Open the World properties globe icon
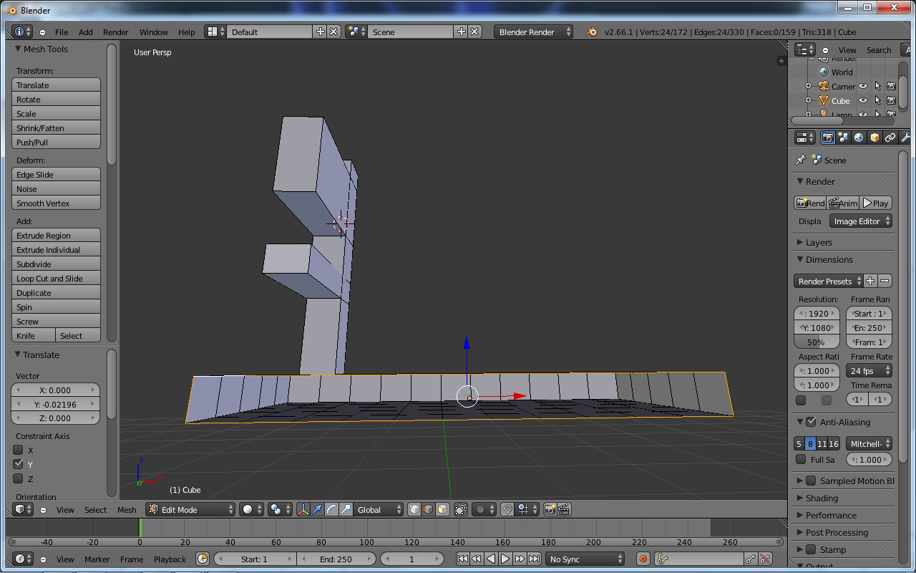Image resolution: width=916 pixels, height=573 pixels. (858, 137)
